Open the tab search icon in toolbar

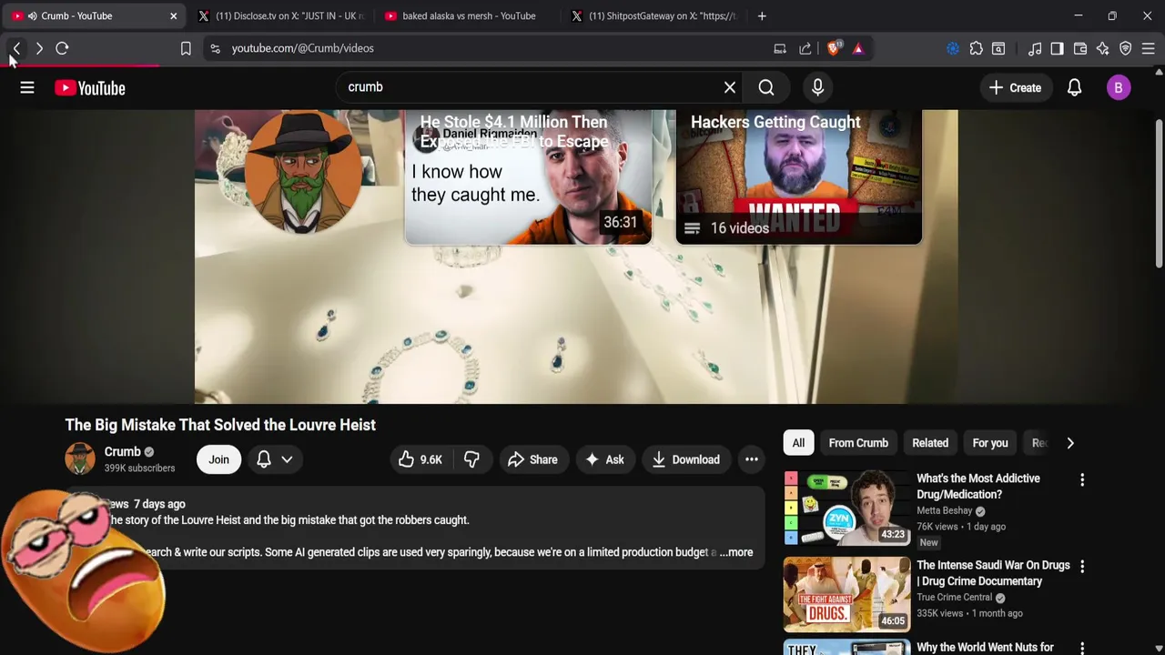click(998, 48)
